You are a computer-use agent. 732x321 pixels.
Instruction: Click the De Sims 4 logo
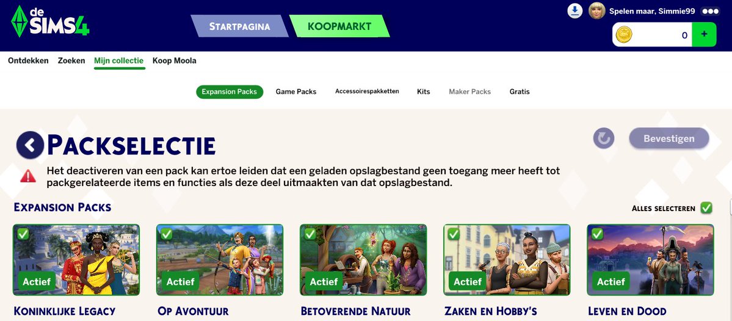pyautogui.click(x=50, y=21)
